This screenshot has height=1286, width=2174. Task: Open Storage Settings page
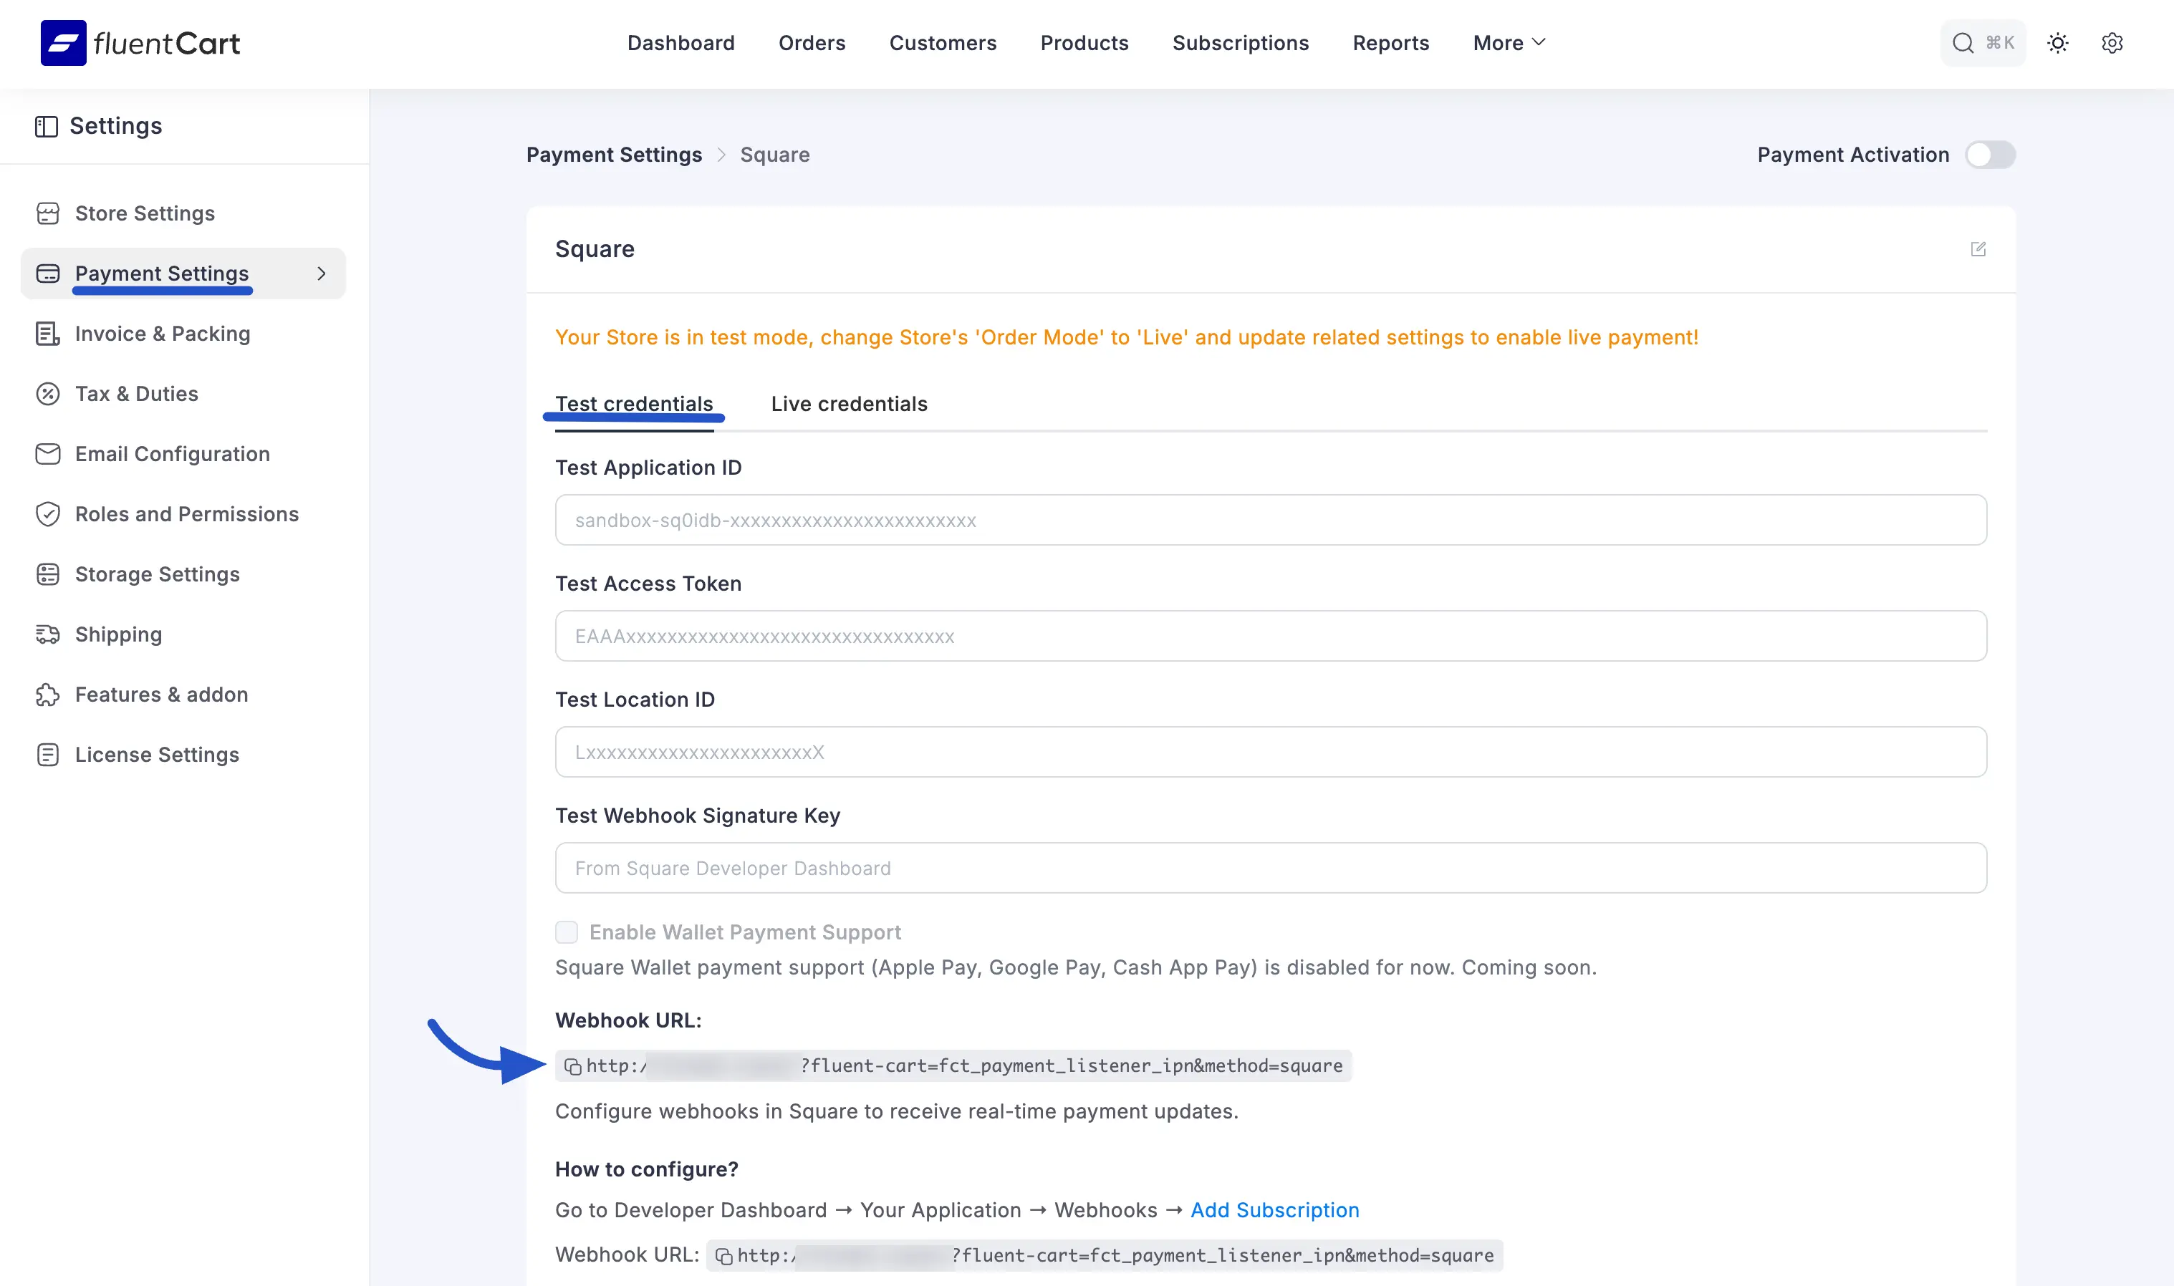(157, 574)
